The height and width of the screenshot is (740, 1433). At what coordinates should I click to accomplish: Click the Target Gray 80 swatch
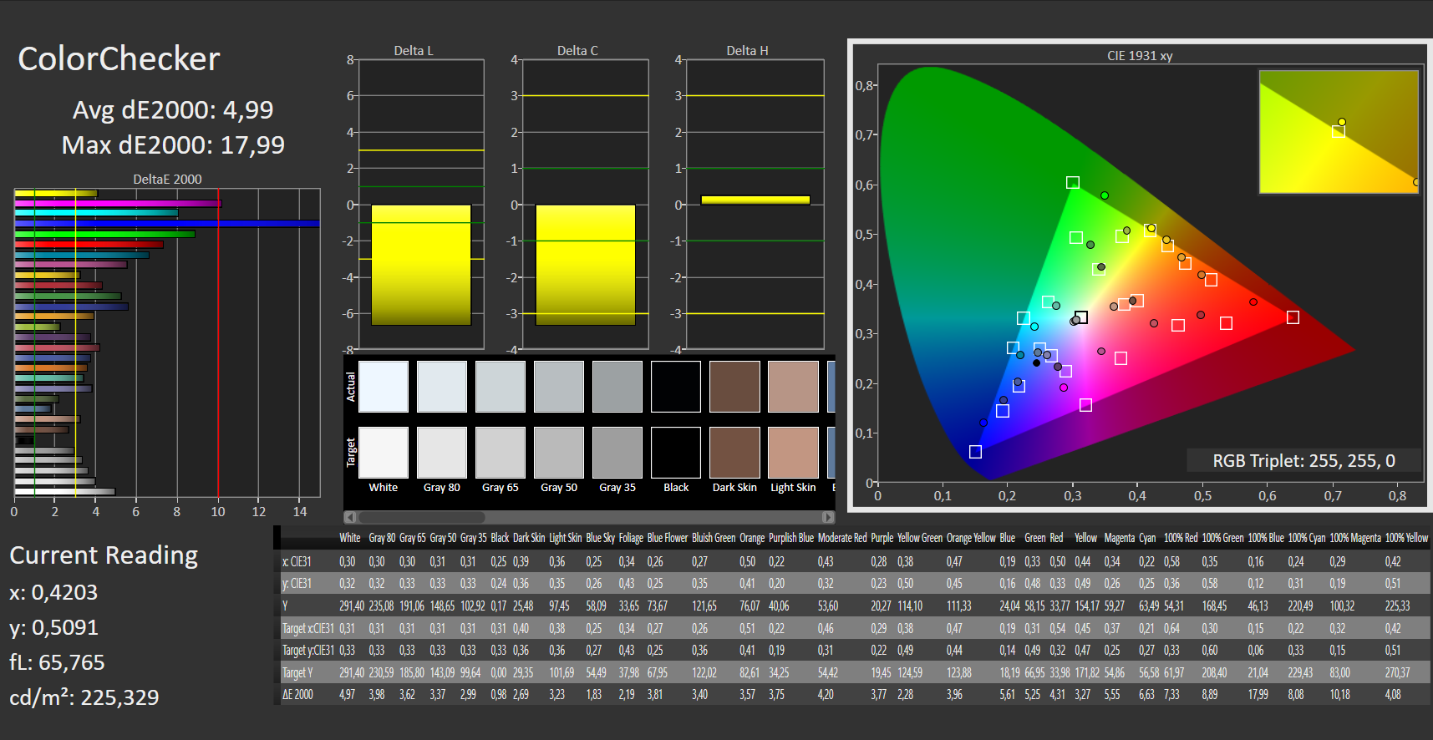(442, 453)
